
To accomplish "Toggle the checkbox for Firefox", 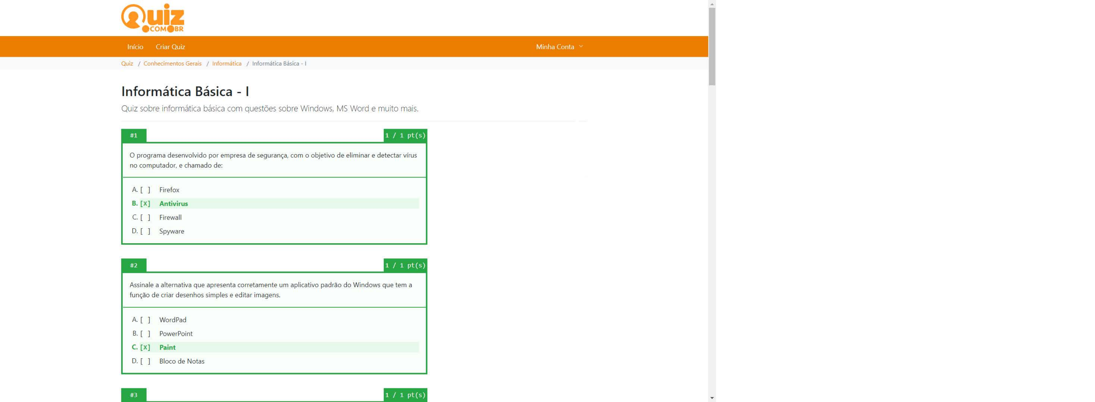I will click(145, 190).
